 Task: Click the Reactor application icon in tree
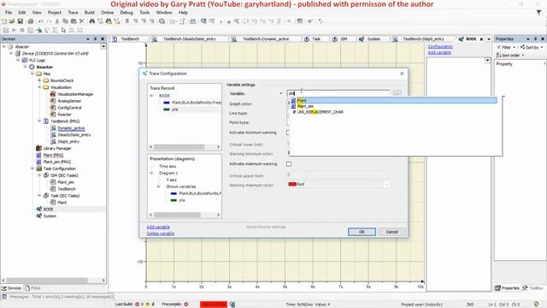32,67
